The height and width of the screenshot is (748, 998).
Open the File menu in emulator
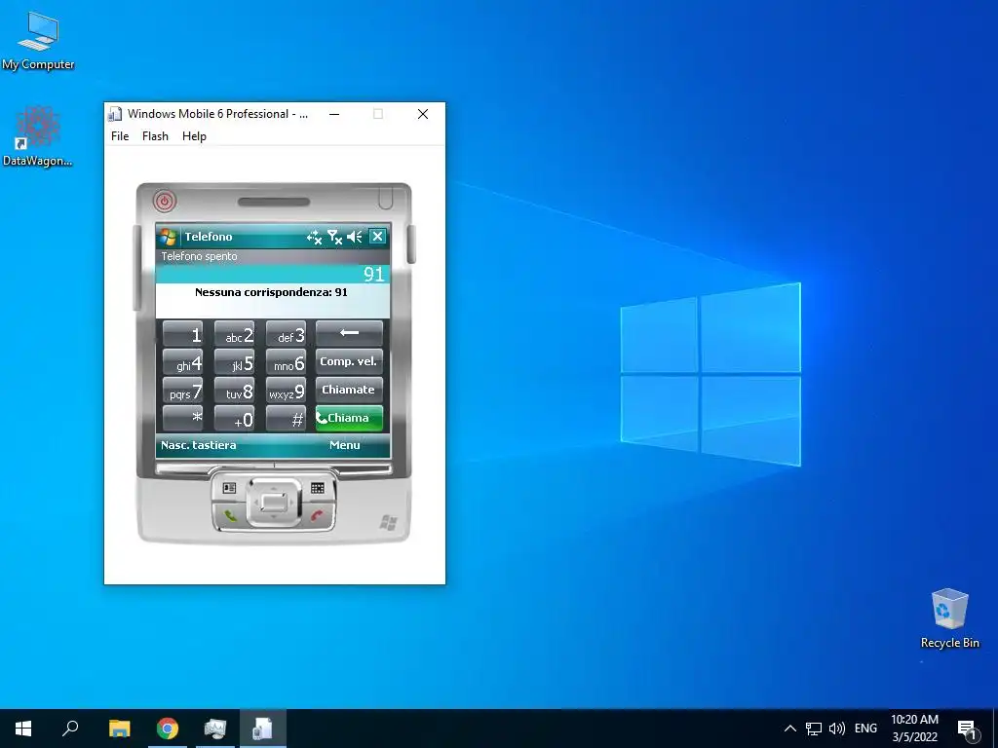120,136
